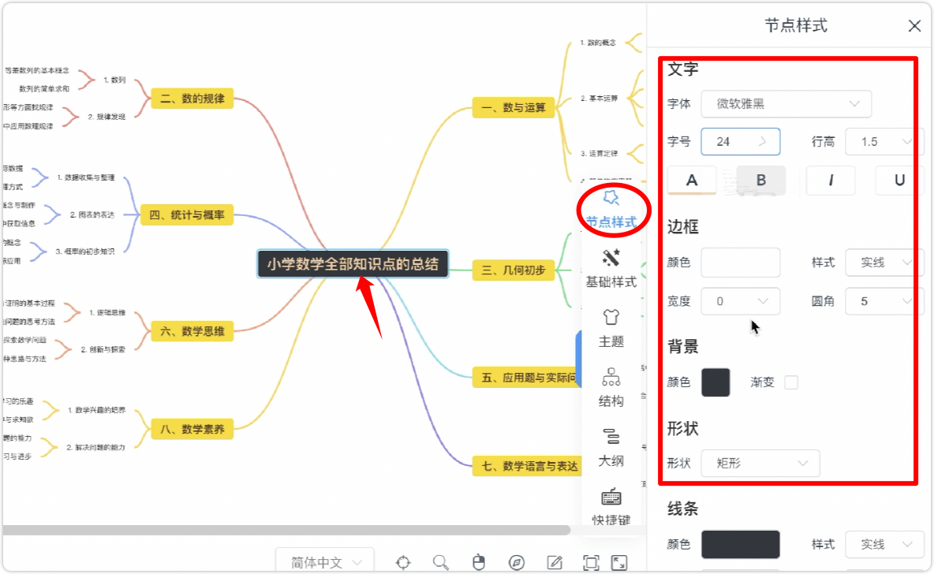
Task: Open the 字体 font dropdown showing 微软雅黑
Action: (x=786, y=103)
